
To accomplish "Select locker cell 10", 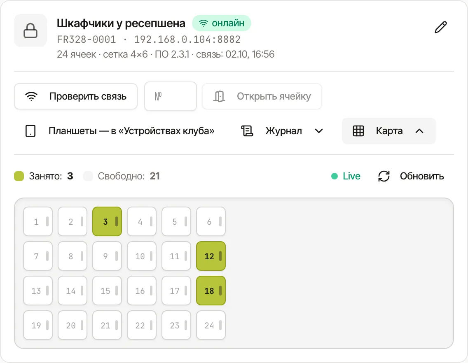I will coord(142,256).
